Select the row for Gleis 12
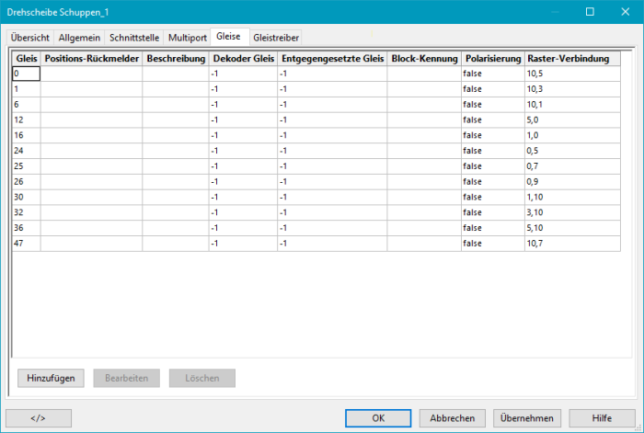The image size is (644, 433). 26,120
